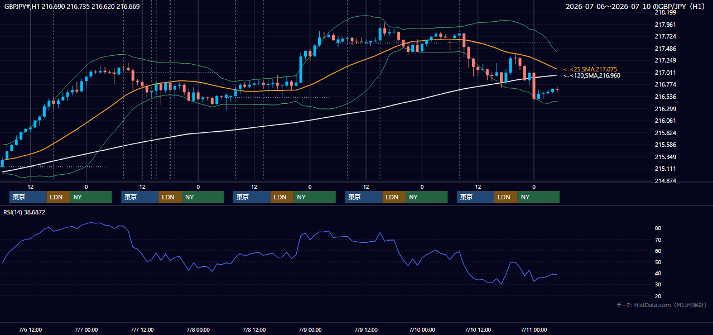
Task: Click the 217.961 price axis label
Action: pyautogui.click(x=666, y=25)
